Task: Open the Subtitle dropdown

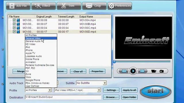Action: [105, 83]
